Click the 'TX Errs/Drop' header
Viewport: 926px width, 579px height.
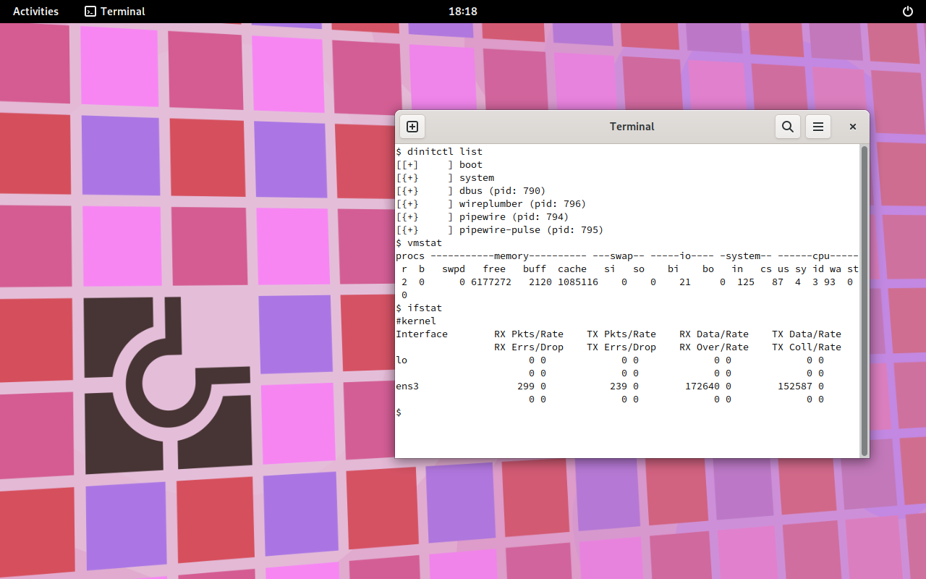[621, 347]
